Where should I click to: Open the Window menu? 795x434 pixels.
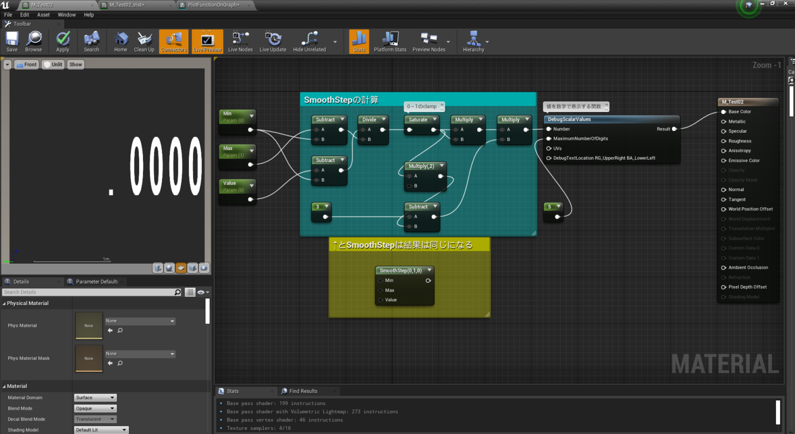click(67, 15)
